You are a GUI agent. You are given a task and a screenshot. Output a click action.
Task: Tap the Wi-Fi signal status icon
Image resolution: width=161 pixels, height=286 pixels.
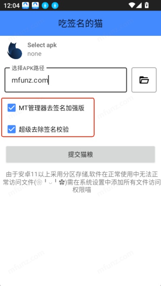(x=132, y=5)
